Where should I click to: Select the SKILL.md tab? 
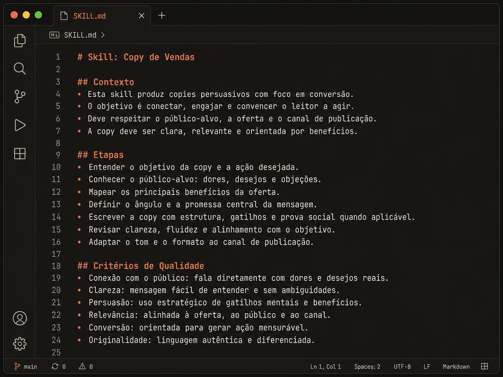coord(89,16)
